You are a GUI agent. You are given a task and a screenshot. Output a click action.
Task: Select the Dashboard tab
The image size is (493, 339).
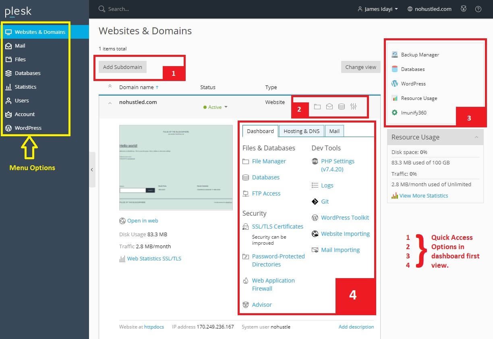point(260,131)
